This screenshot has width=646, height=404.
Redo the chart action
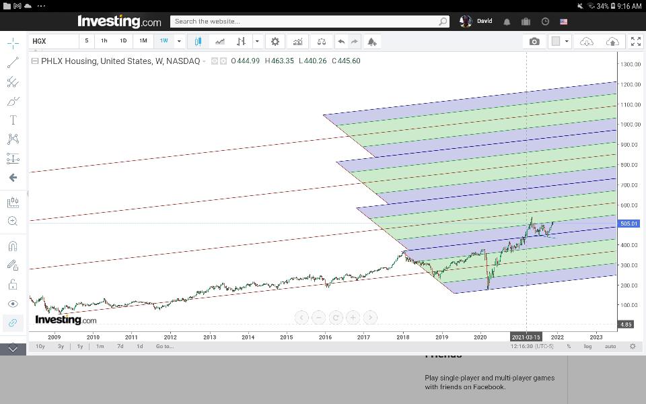tap(355, 41)
